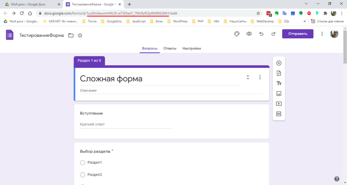Viewport: 347px width, 185px height.
Task: Click the Add image icon
Action: point(279,94)
